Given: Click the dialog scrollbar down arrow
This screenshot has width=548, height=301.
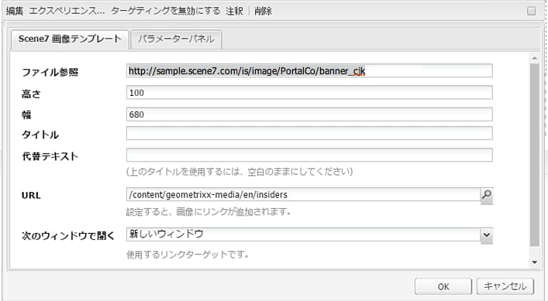Looking at the screenshot, I should pos(534,262).
